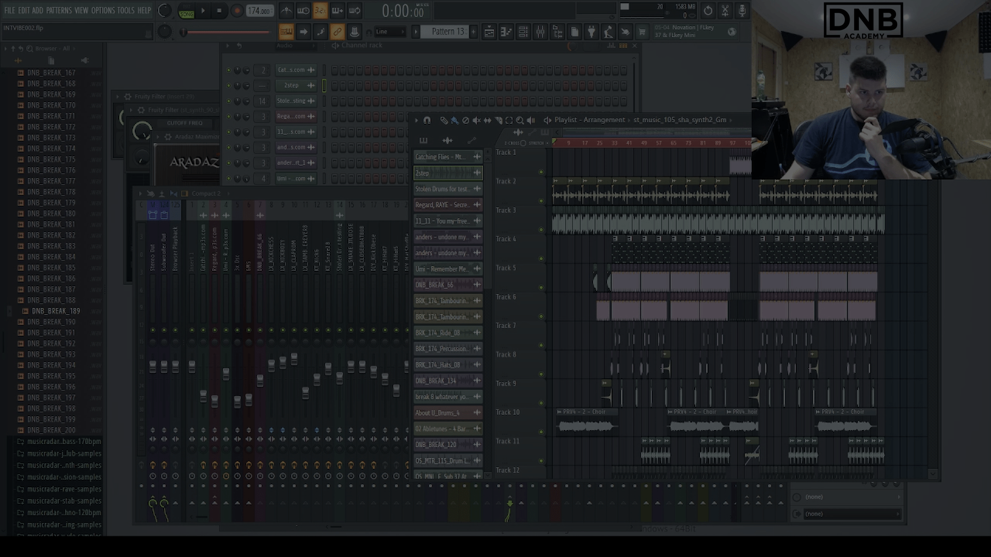Open the EDIT menu
The height and width of the screenshot is (557, 991).
[24, 10]
